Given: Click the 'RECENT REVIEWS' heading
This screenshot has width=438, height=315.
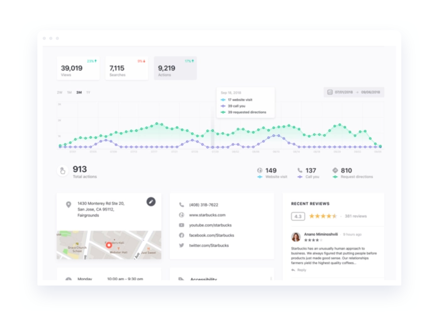Looking at the screenshot, I should [310, 204].
